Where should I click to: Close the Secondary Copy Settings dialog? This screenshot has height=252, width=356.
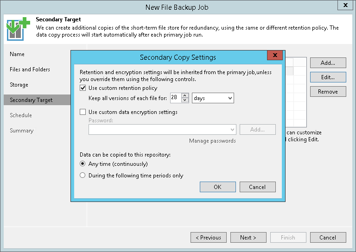point(275,56)
